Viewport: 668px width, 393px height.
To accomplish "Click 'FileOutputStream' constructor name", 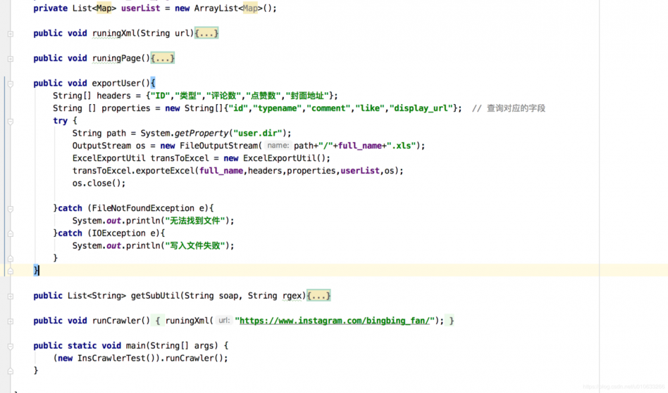I will pyautogui.click(x=218, y=145).
